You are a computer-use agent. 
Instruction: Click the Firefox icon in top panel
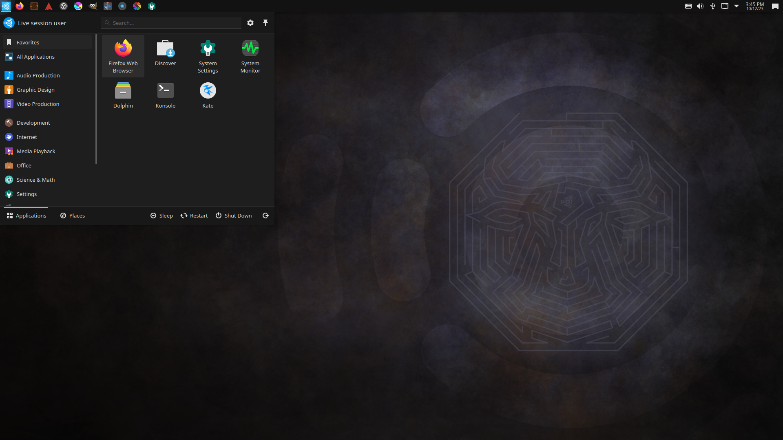(x=20, y=6)
